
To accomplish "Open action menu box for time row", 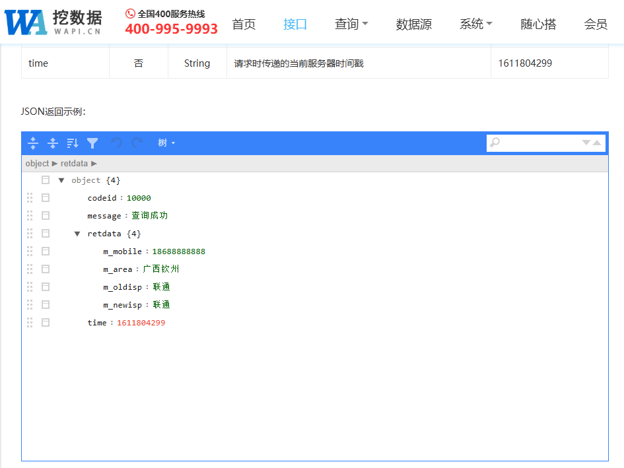I will coord(46,322).
